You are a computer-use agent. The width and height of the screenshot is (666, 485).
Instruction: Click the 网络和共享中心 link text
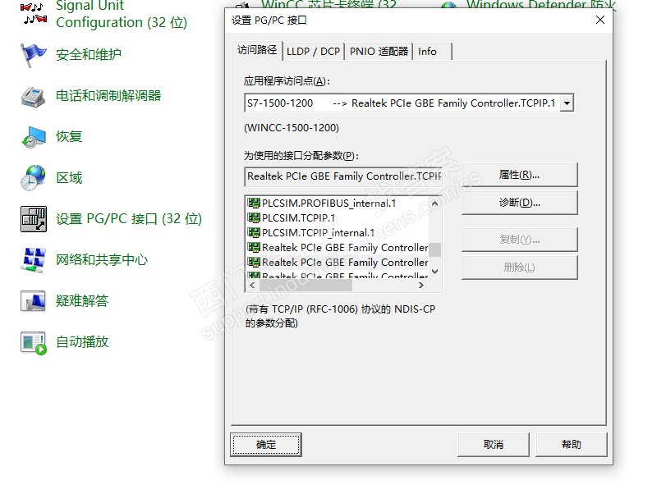pos(102,259)
